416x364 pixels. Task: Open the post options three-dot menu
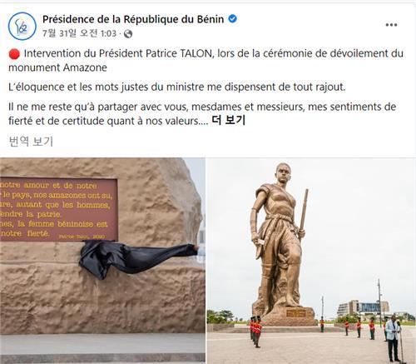click(x=391, y=25)
